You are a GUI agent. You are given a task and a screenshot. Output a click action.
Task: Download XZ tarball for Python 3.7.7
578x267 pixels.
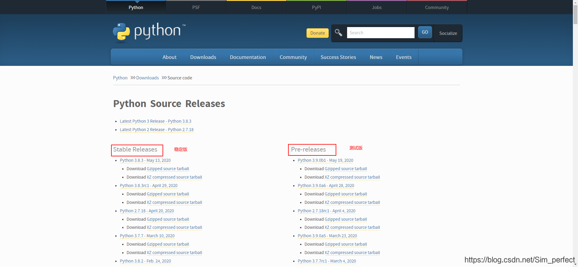(174, 253)
